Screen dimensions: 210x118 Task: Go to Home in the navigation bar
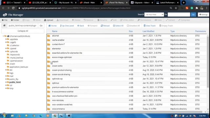(x=52, y=26)
